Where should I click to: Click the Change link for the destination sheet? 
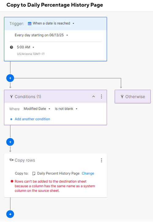coord(88,173)
